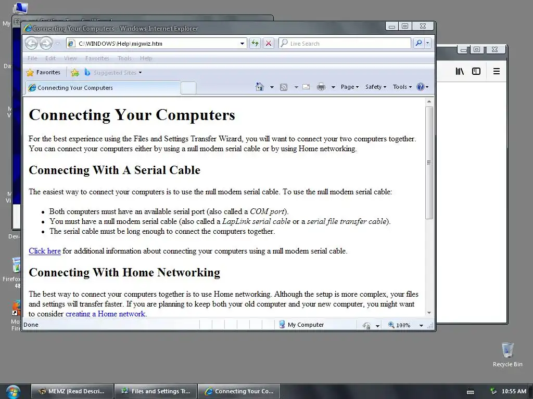Screen dimensions: 533x399
Task: Open the Firefox hamburger menu in back window
Action: click(496, 71)
